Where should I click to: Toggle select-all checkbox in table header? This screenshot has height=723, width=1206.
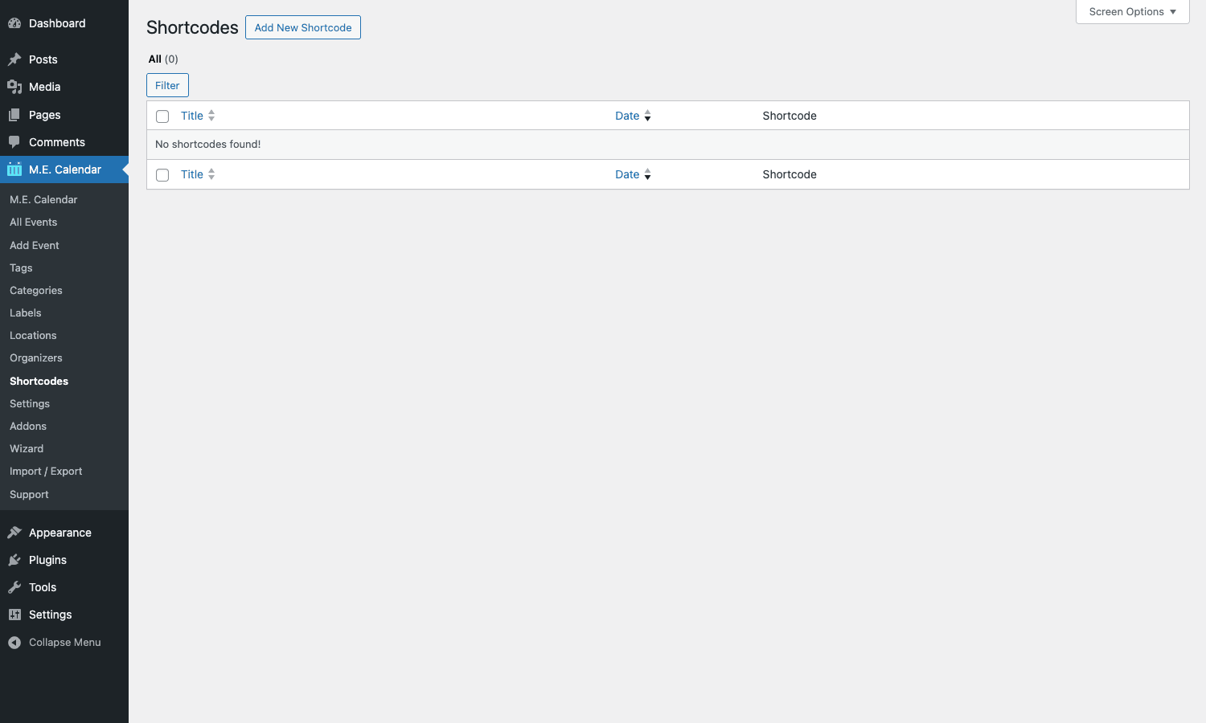(x=162, y=116)
